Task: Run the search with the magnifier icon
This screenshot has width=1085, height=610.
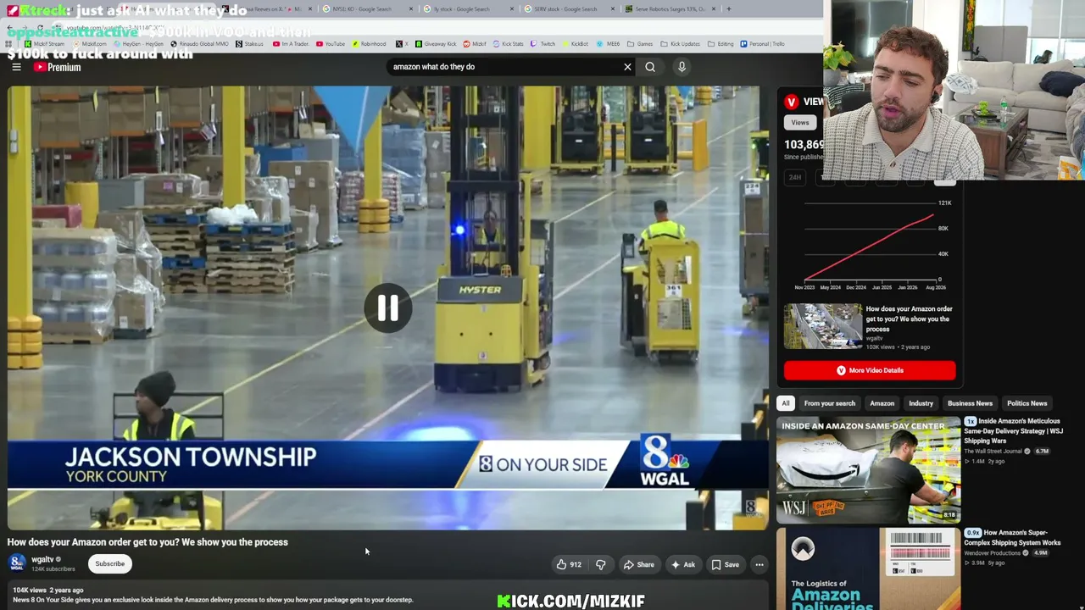Action: (x=650, y=67)
